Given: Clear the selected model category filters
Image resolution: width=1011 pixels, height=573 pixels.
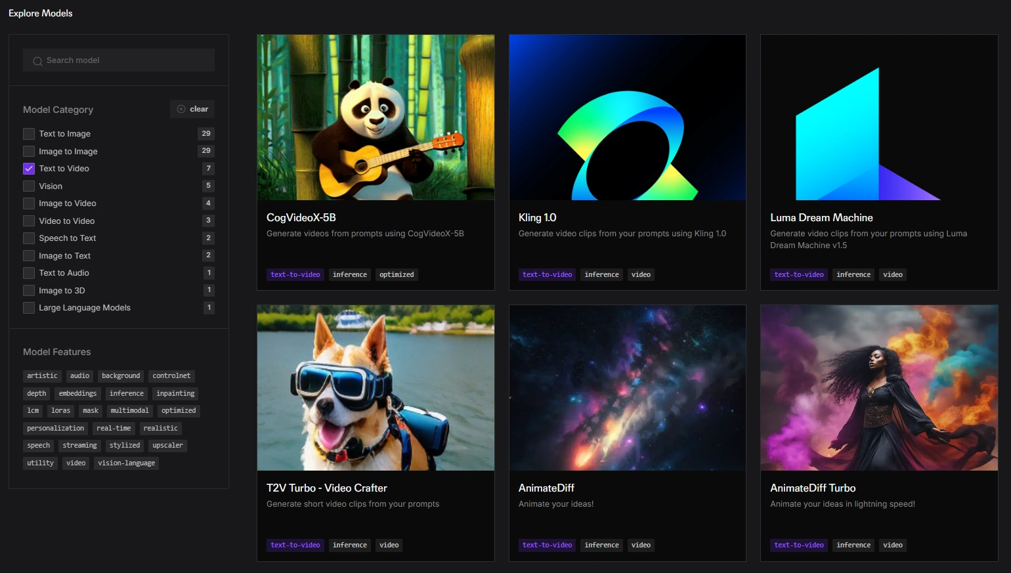Looking at the screenshot, I should coord(192,109).
